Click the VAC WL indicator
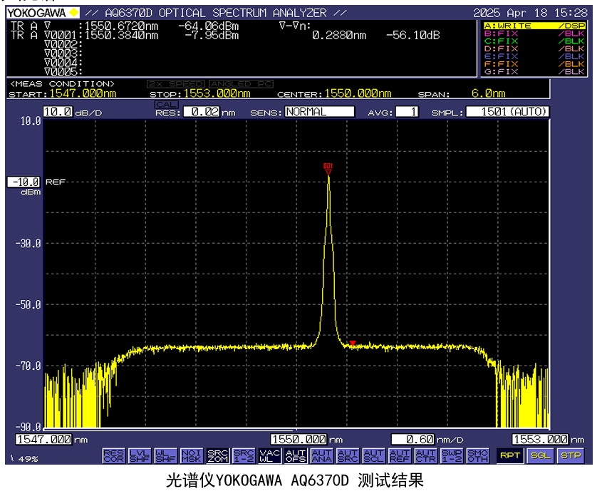Screen dimensions: 602x491 pyautogui.click(x=269, y=455)
